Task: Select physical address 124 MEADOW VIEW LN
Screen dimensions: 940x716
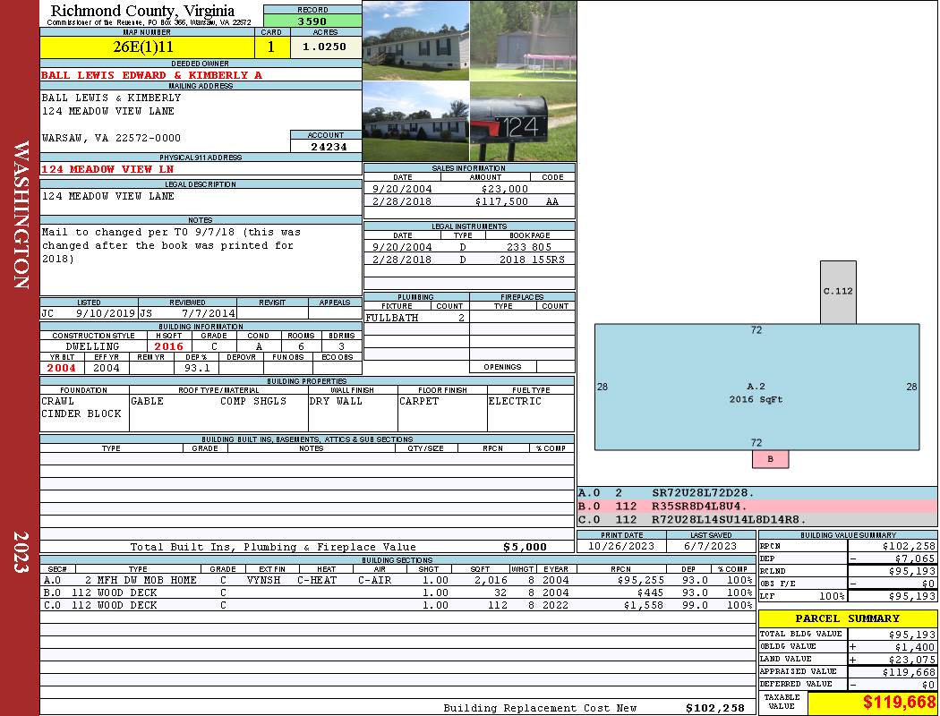Action: (x=107, y=169)
